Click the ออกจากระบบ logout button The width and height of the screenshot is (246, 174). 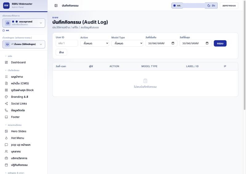pos(229,6)
